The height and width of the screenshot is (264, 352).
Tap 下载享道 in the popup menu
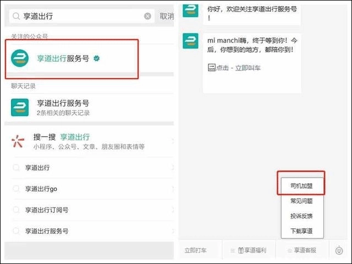pos(301,230)
